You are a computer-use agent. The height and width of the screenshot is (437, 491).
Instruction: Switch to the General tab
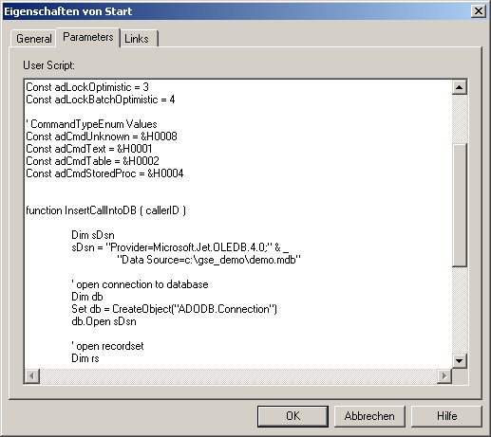pos(34,39)
